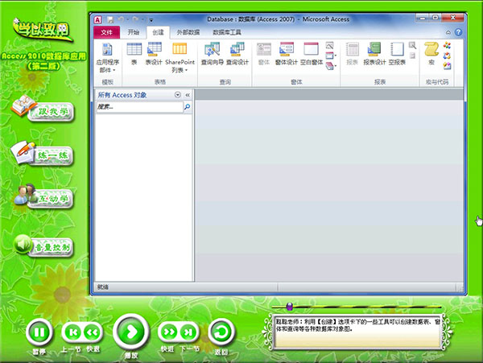
Task: Open the 所有 Access 对象 navigation pane dropdown
Action: coord(177,95)
